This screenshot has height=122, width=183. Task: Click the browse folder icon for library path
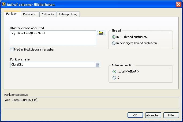[x=101, y=33]
